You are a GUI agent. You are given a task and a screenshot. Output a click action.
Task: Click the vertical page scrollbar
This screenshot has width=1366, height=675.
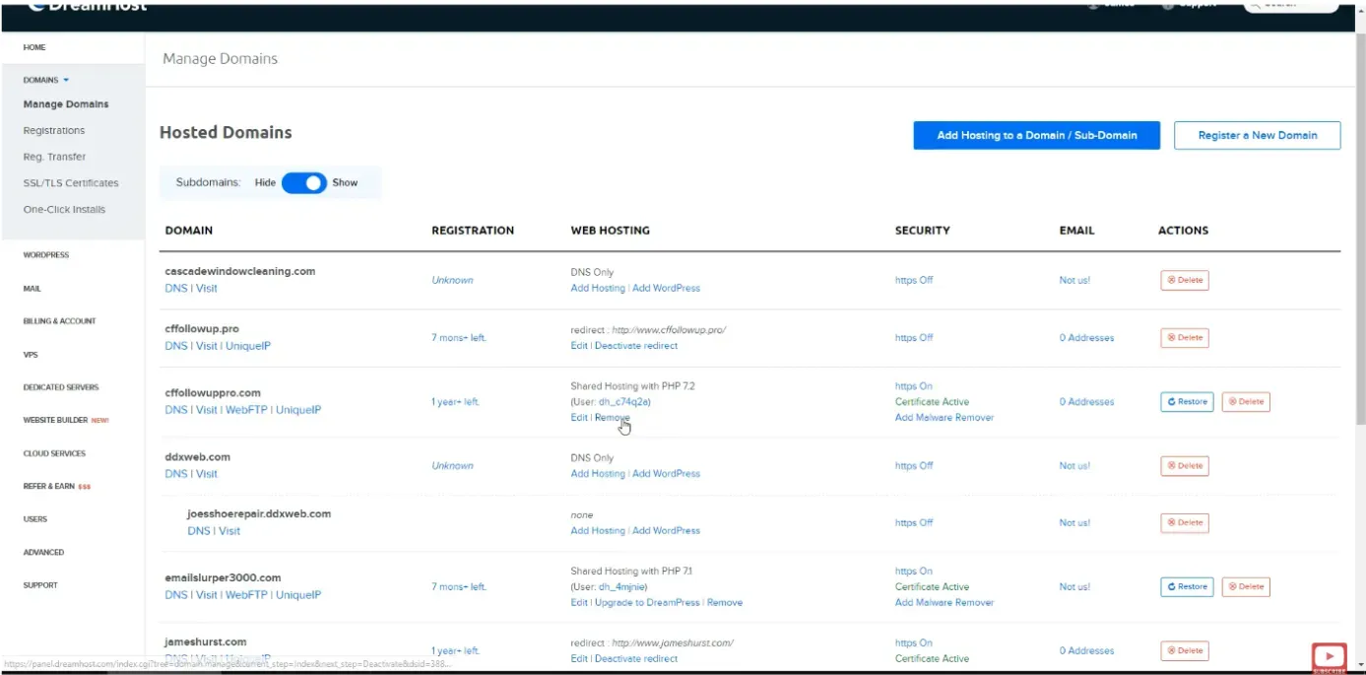[x=1361, y=232]
